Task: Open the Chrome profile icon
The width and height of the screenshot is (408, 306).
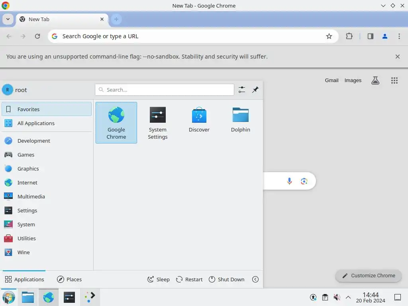Action: tap(384, 36)
